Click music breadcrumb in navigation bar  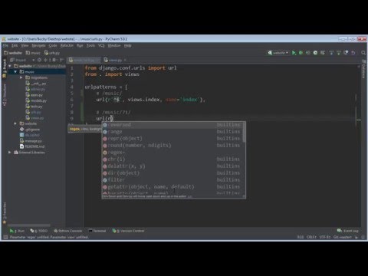[x=33, y=53]
